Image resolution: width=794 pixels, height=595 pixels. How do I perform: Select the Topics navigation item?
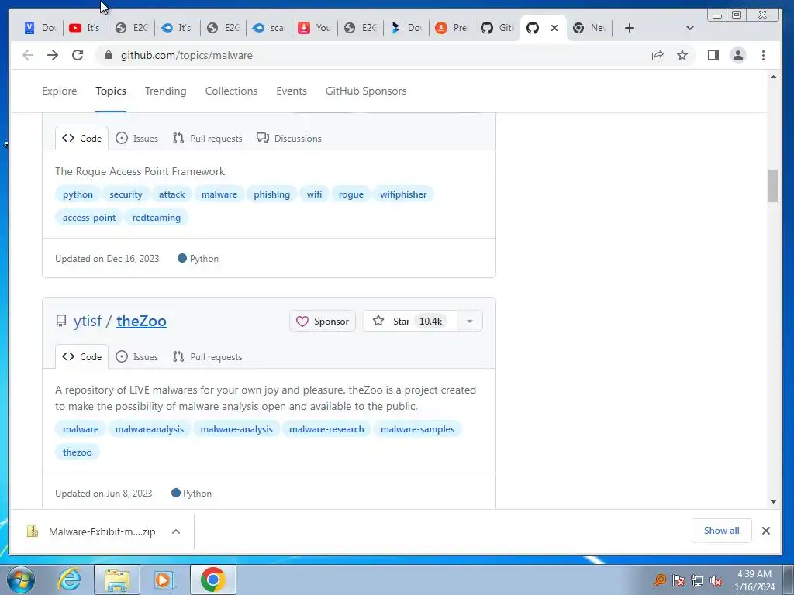click(x=111, y=91)
